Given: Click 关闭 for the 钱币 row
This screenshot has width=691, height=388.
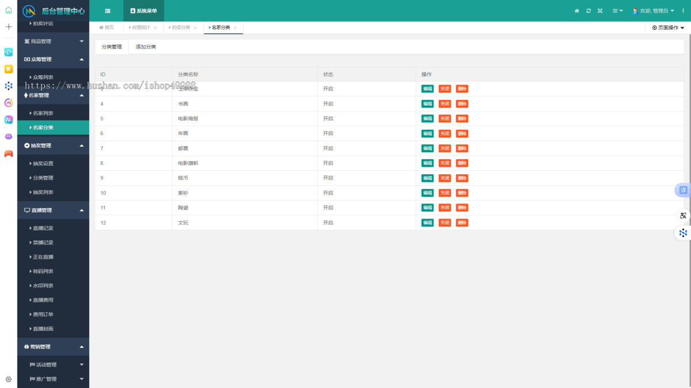Looking at the screenshot, I should (x=445, y=178).
